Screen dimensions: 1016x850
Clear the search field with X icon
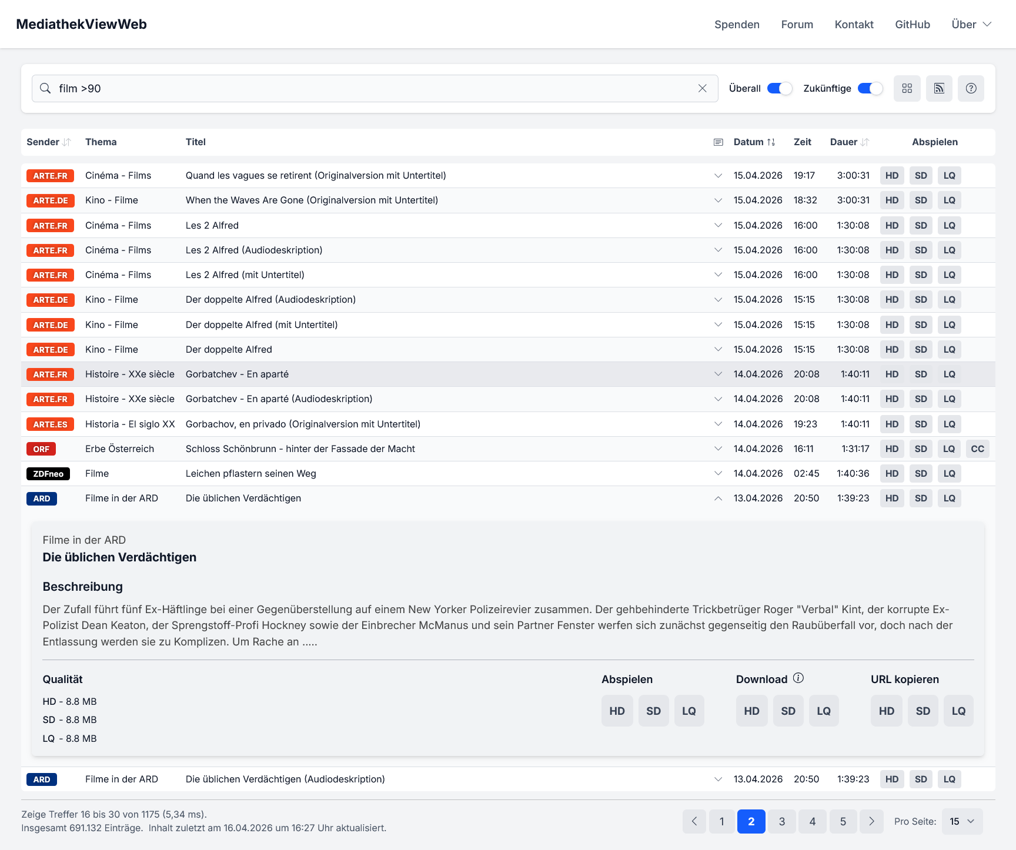702,88
